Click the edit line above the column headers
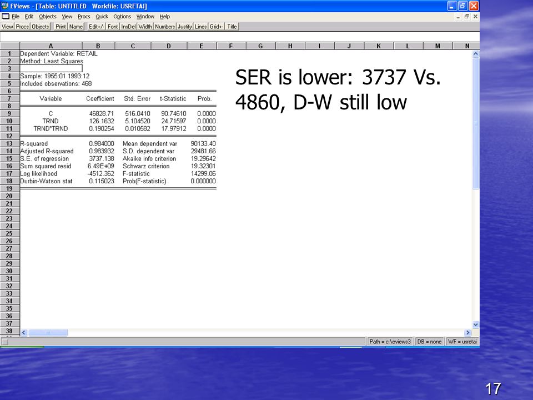 click(240, 37)
